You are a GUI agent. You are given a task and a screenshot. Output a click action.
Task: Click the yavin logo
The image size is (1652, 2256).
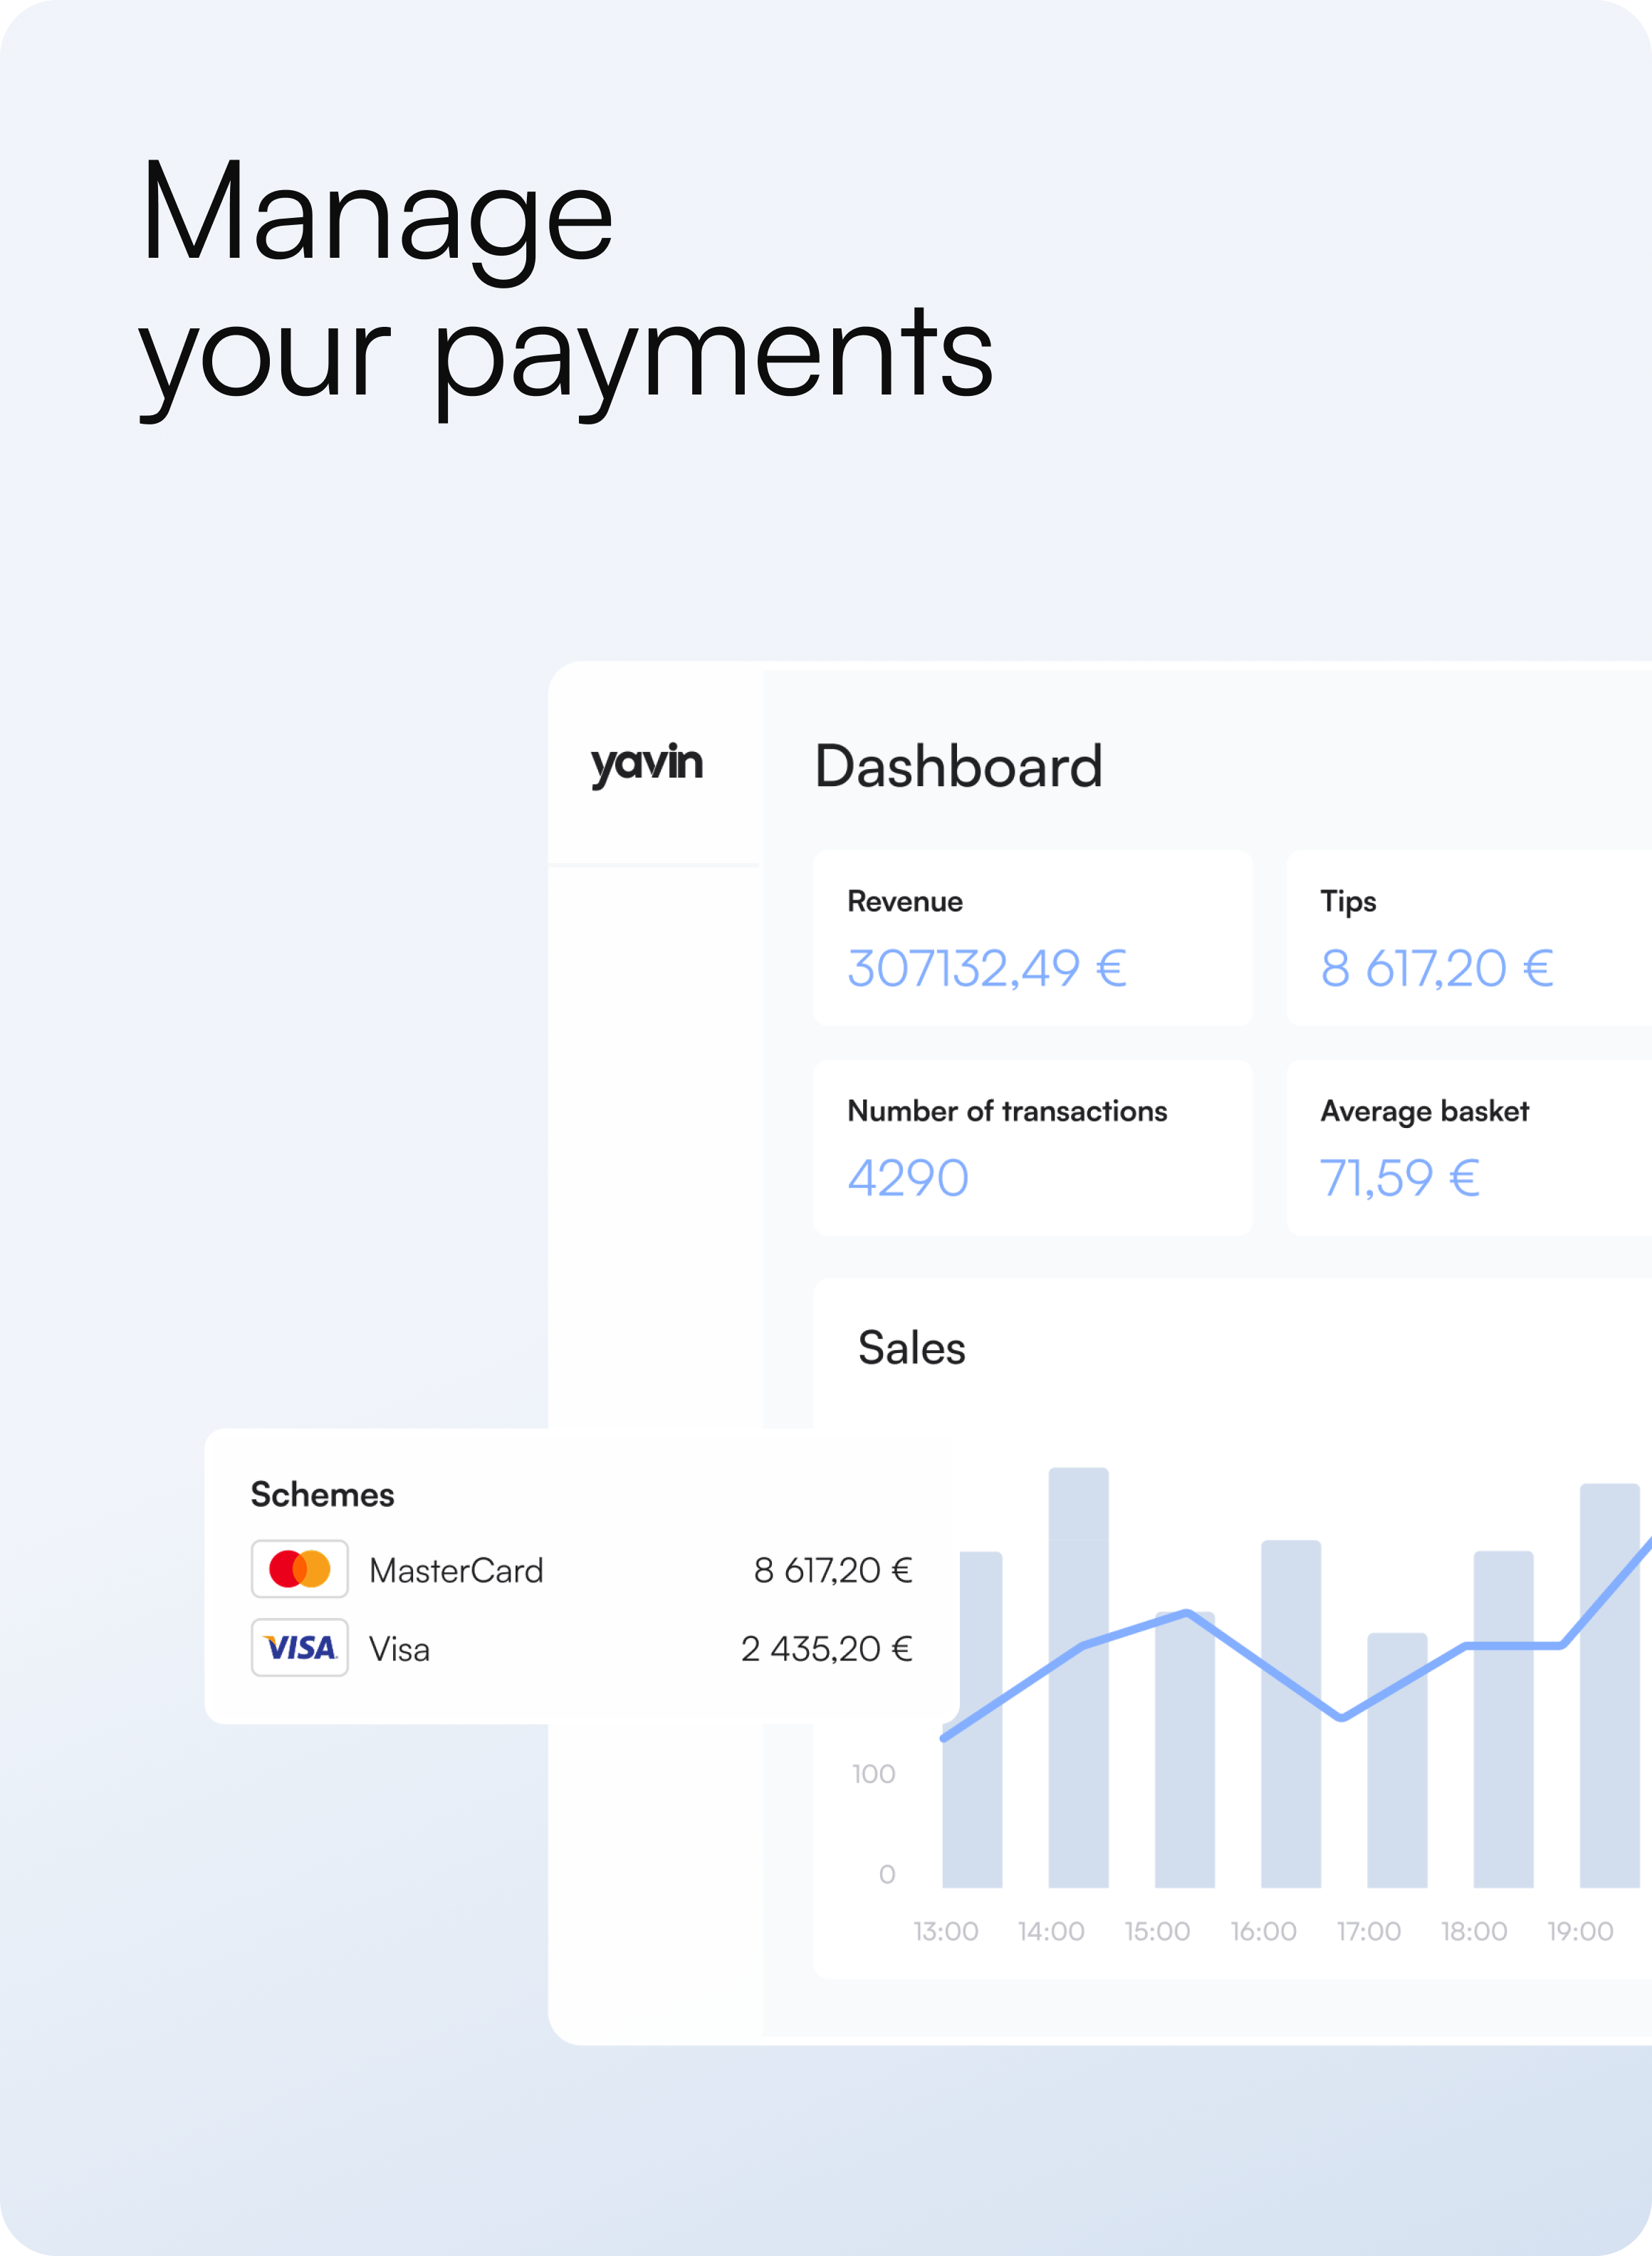pos(646,764)
